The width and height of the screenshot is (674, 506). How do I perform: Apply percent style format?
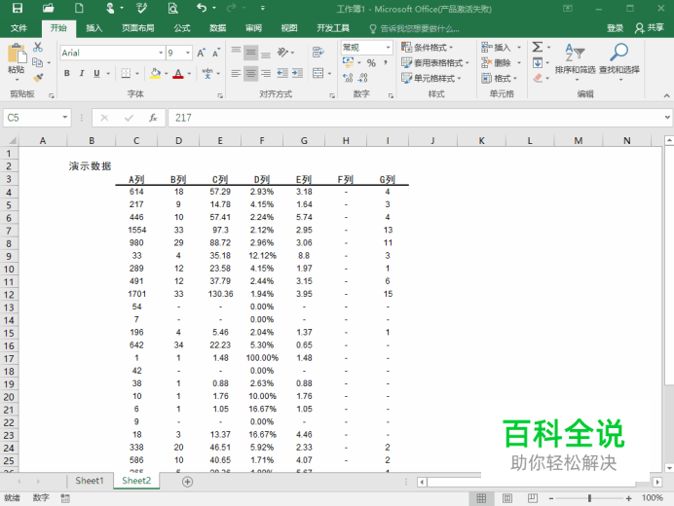tap(371, 63)
